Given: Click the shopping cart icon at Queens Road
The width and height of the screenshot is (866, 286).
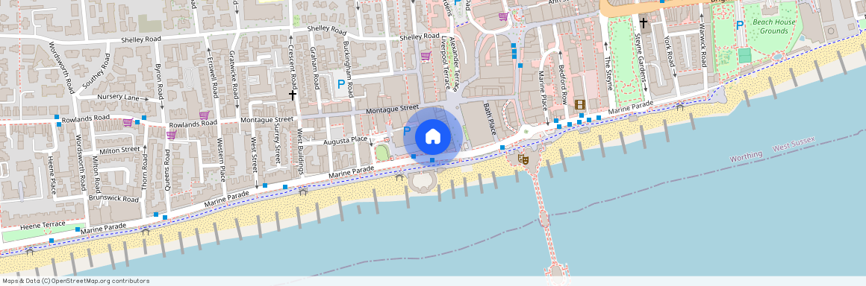Looking at the screenshot, I should (x=171, y=135).
